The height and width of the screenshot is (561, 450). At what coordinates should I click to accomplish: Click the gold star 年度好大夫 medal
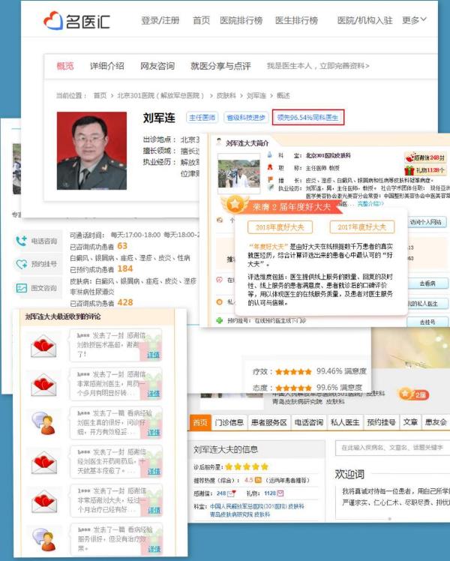pos(235,205)
